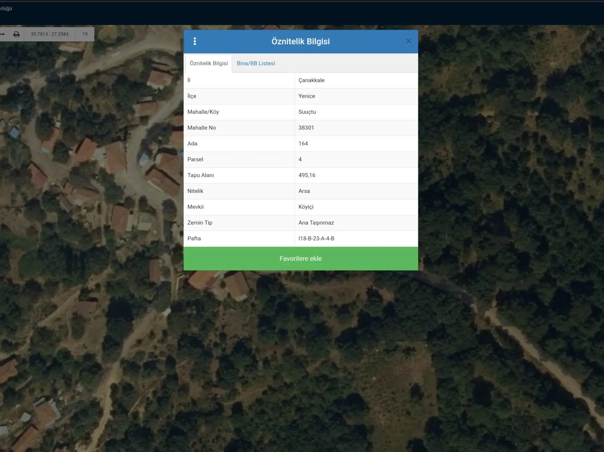
Task: Click the Ada value 164
Action: 303,144
